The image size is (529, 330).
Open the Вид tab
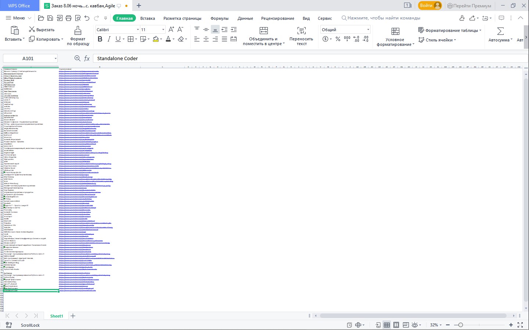point(306,18)
